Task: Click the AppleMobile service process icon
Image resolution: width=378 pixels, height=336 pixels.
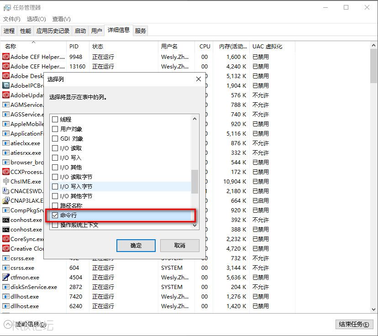Action: pyautogui.click(x=6, y=124)
